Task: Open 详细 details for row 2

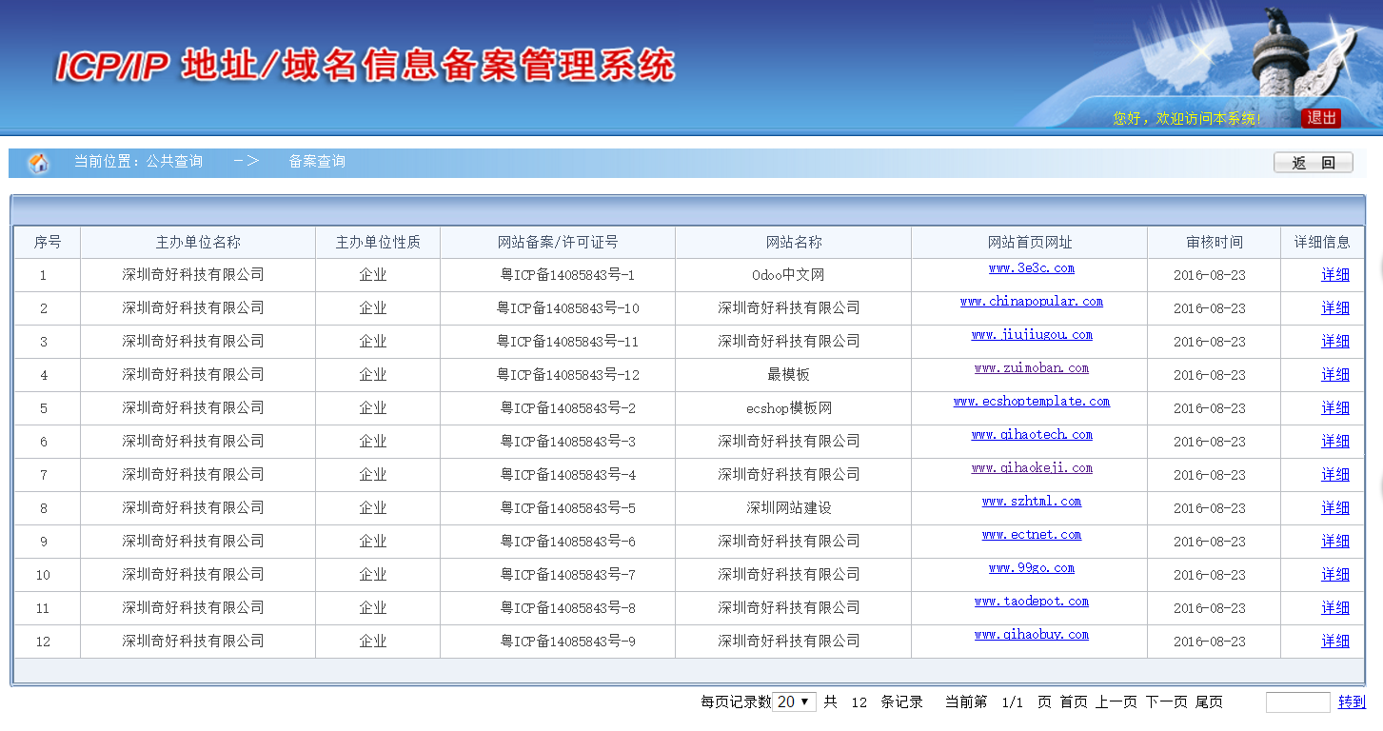Action: point(1335,308)
